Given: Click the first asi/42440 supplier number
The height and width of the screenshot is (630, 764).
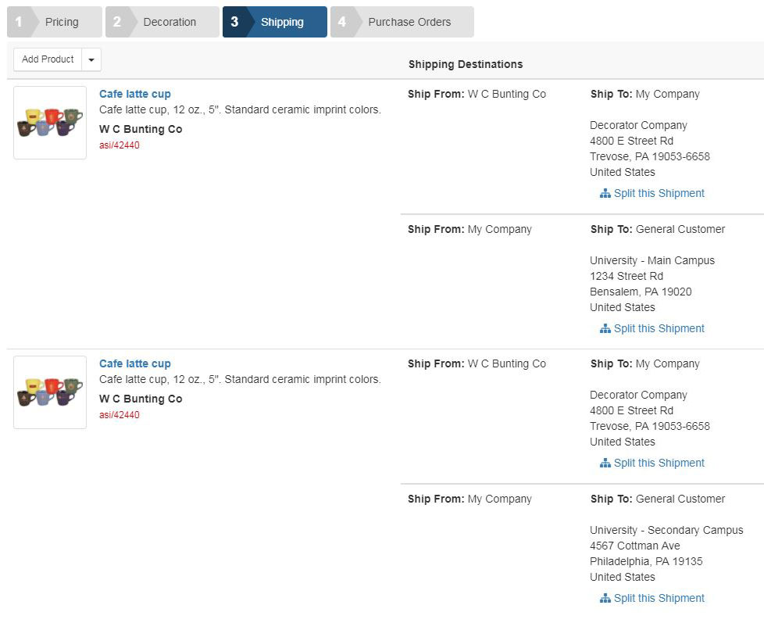Looking at the screenshot, I should coord(120,145).
